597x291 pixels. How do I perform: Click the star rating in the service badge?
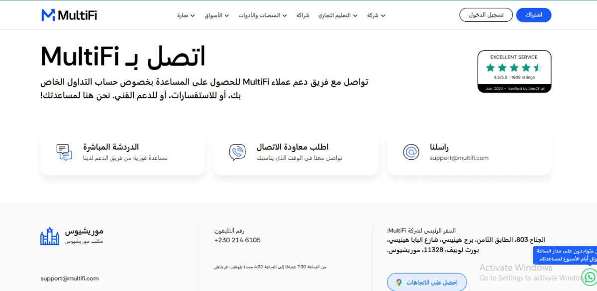click(x=514, y=68)
